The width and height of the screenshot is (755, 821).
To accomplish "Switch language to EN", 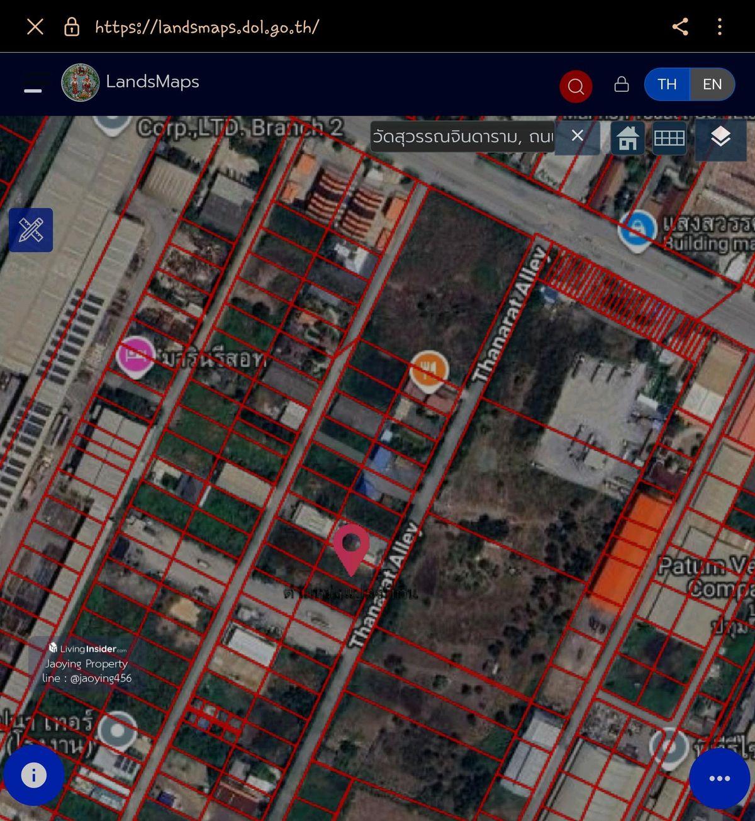I will click(x=712, y=84).
